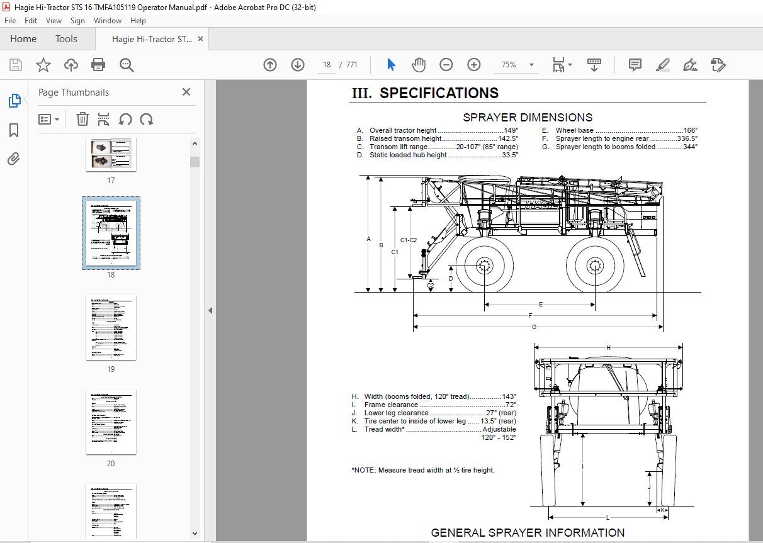The image size is (763, 543).
Task: Open the Page Thumbnails pane icon
Action: [14, 101]
